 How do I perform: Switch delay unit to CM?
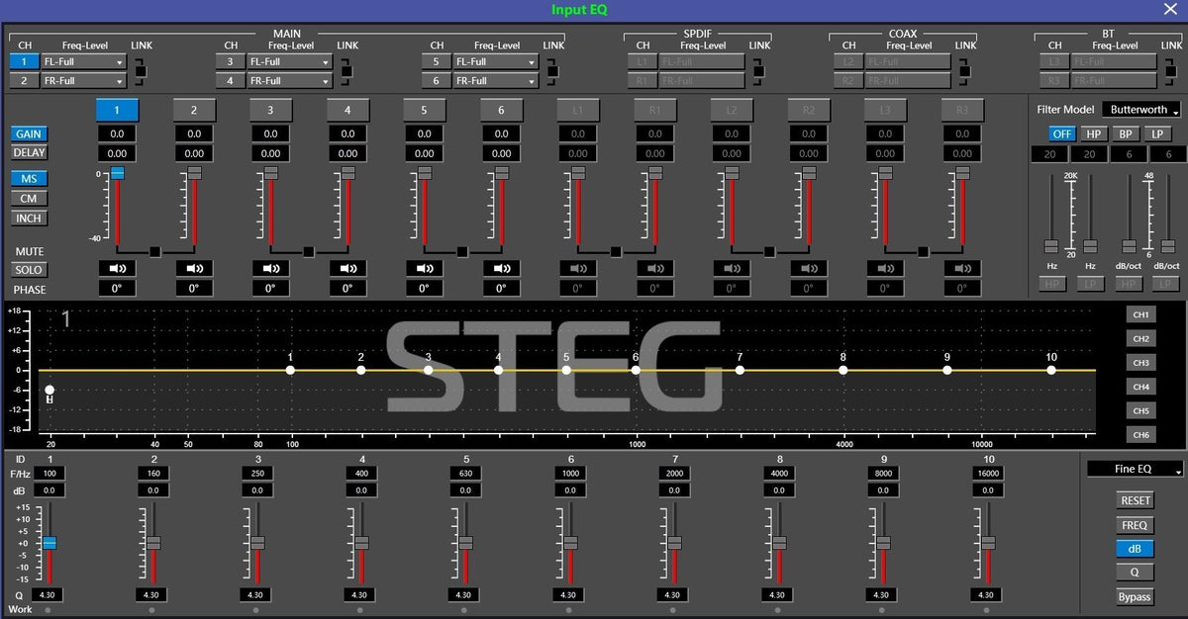pos(29,199)
